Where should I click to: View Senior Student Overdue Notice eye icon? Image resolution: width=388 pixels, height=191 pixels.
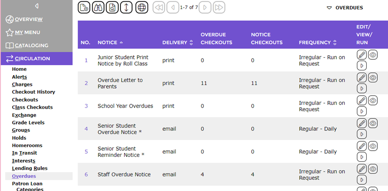pos(373,123)
